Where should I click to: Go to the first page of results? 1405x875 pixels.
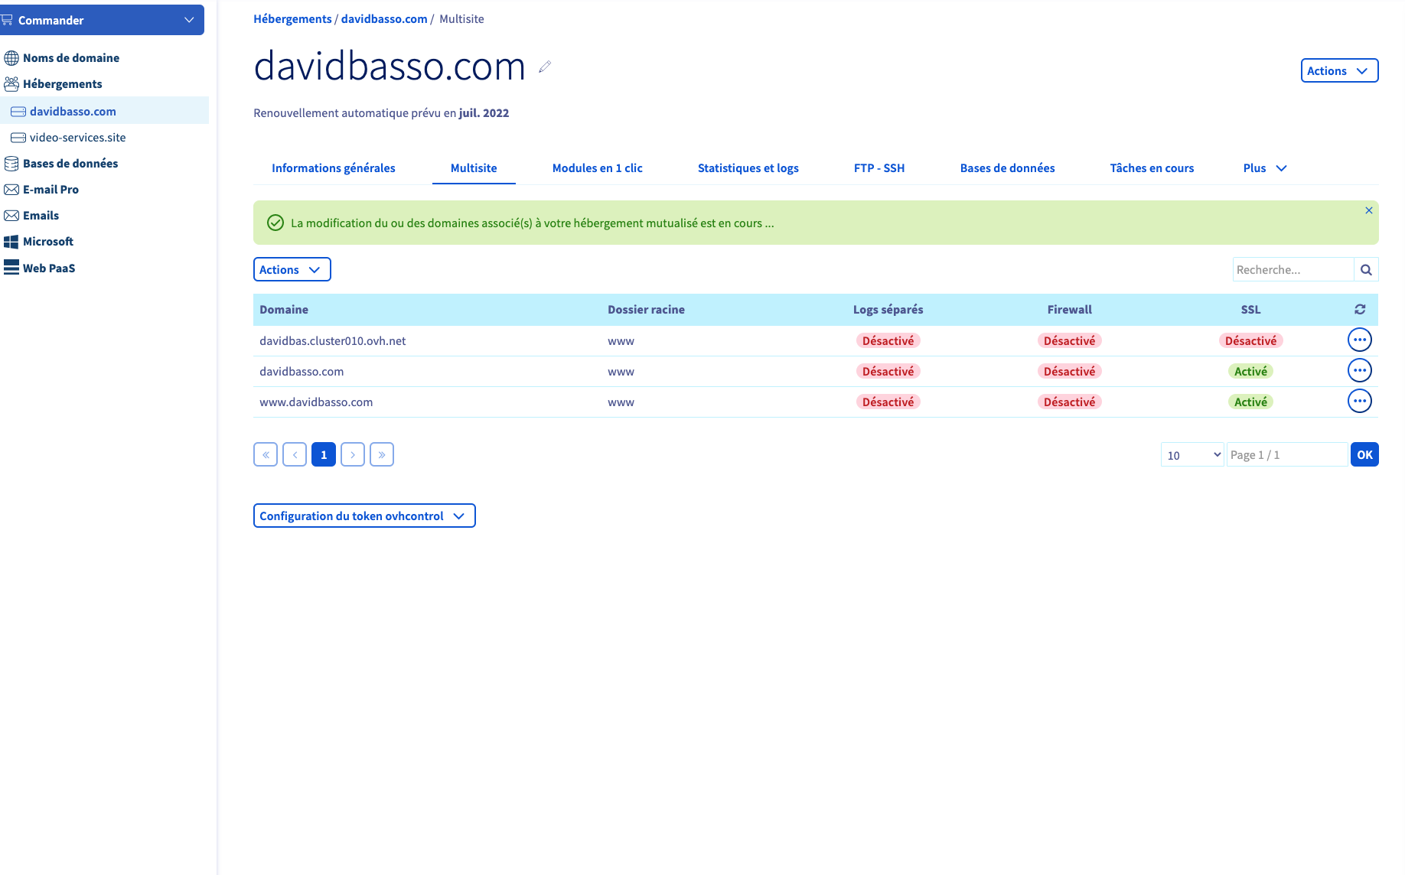click(x=266, y=455)
